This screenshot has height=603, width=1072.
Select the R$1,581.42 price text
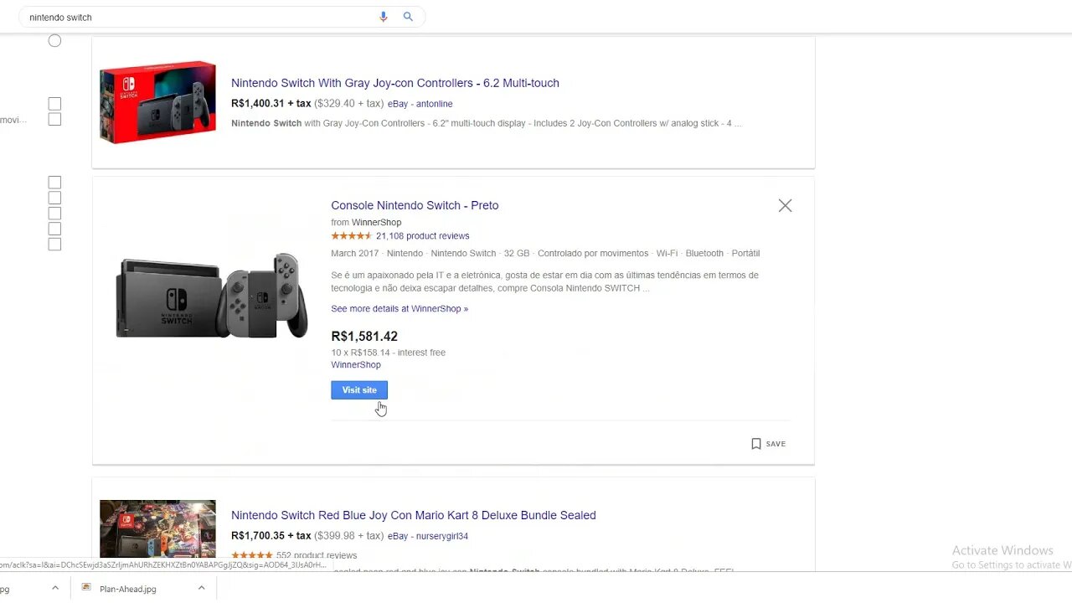pyautogui.click(x=364, y=337)
